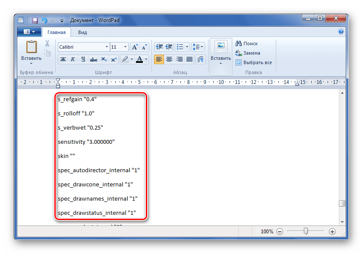Open the WordPad help icon
The width and height of the screenshot is (363, 254).
(x=341, y=32)
